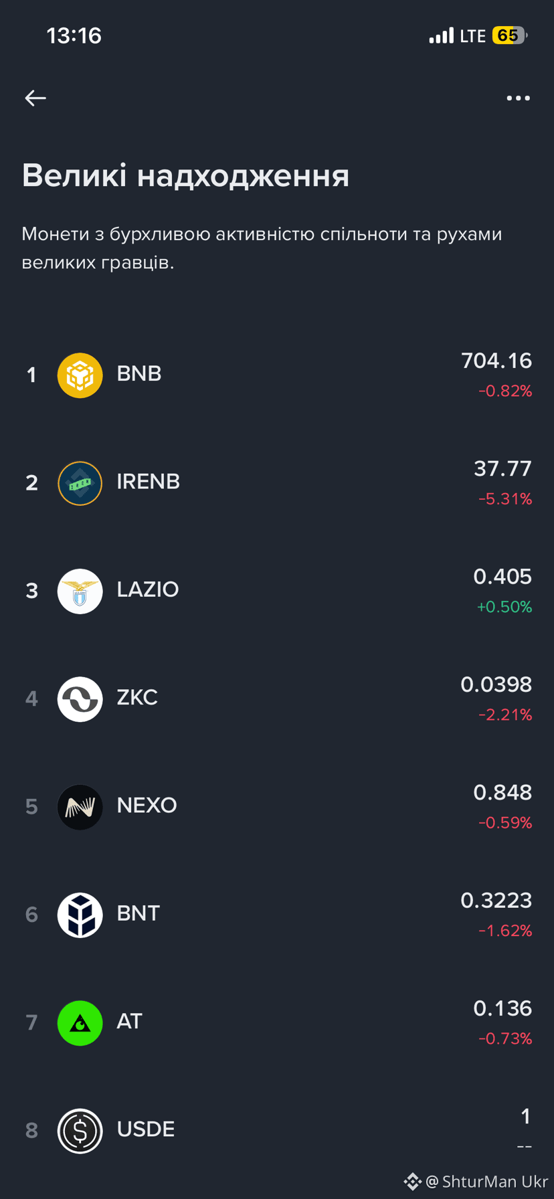Tap the back arrow icon

[35, 98]
